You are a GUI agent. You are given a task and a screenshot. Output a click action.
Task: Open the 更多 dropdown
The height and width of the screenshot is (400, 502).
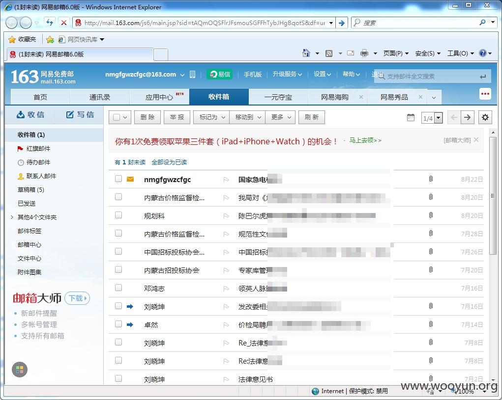click(280, 117)
